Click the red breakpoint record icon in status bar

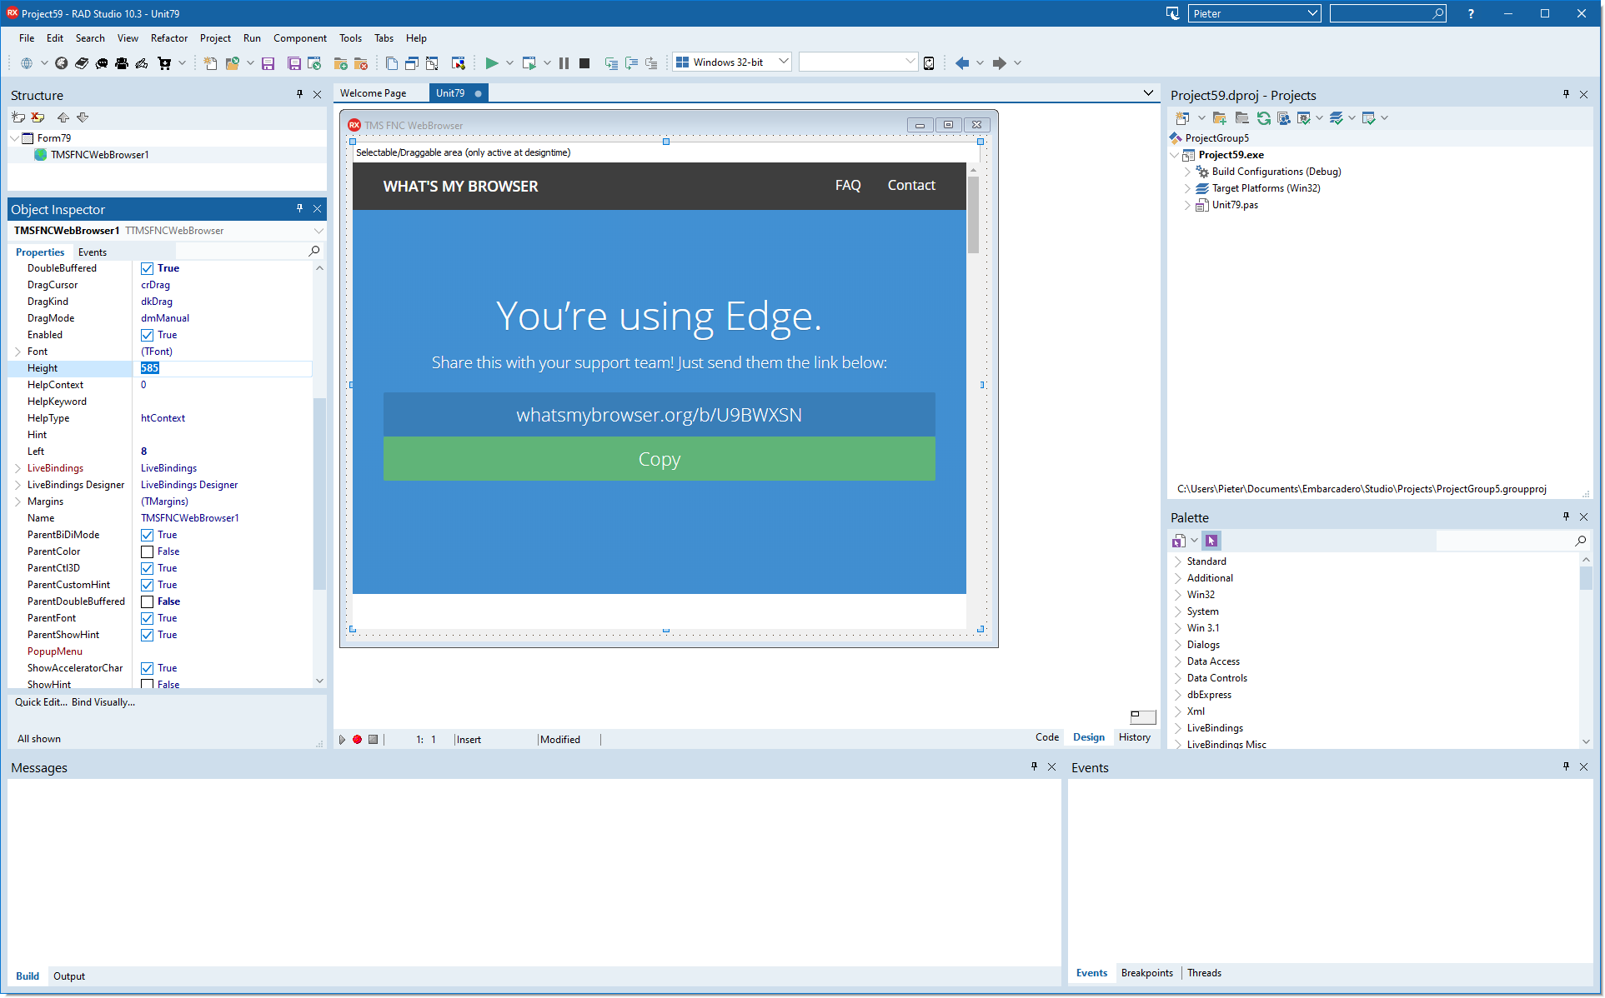pyautogui.click(x=357, y=739)
